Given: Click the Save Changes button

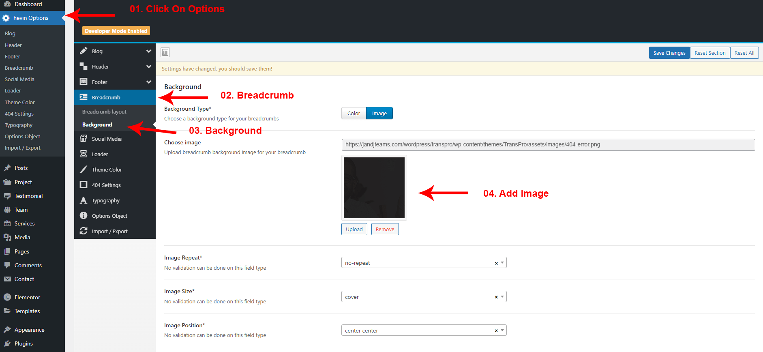Looking at the screenshot, I should click(x=669, y=53).
